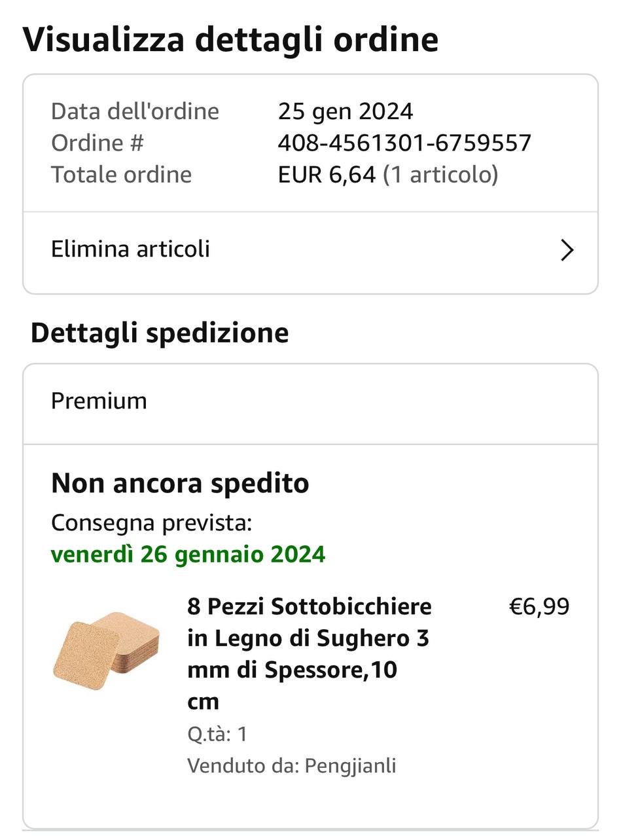Click the seller name Pengjianli
Image resolution: width=621 pixels, height=838 pixels.
(x=350, y=765)
